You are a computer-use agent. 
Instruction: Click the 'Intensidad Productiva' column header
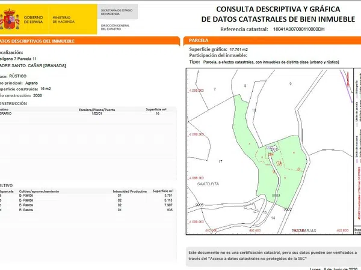129,191
